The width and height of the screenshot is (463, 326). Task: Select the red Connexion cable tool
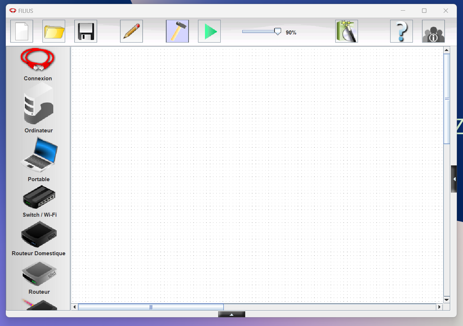[x=38, y=61]
